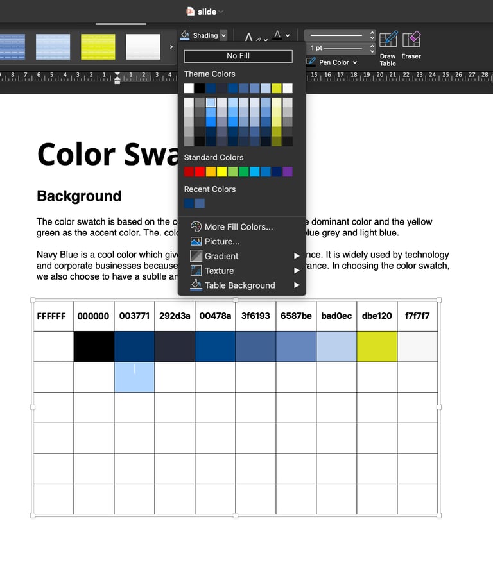
Task: Open the 1 pt pen weight dropdown
Action: (x=340, y=48)
